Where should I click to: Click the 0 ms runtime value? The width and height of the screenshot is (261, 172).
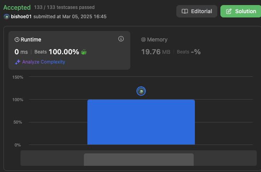(21, 52)
